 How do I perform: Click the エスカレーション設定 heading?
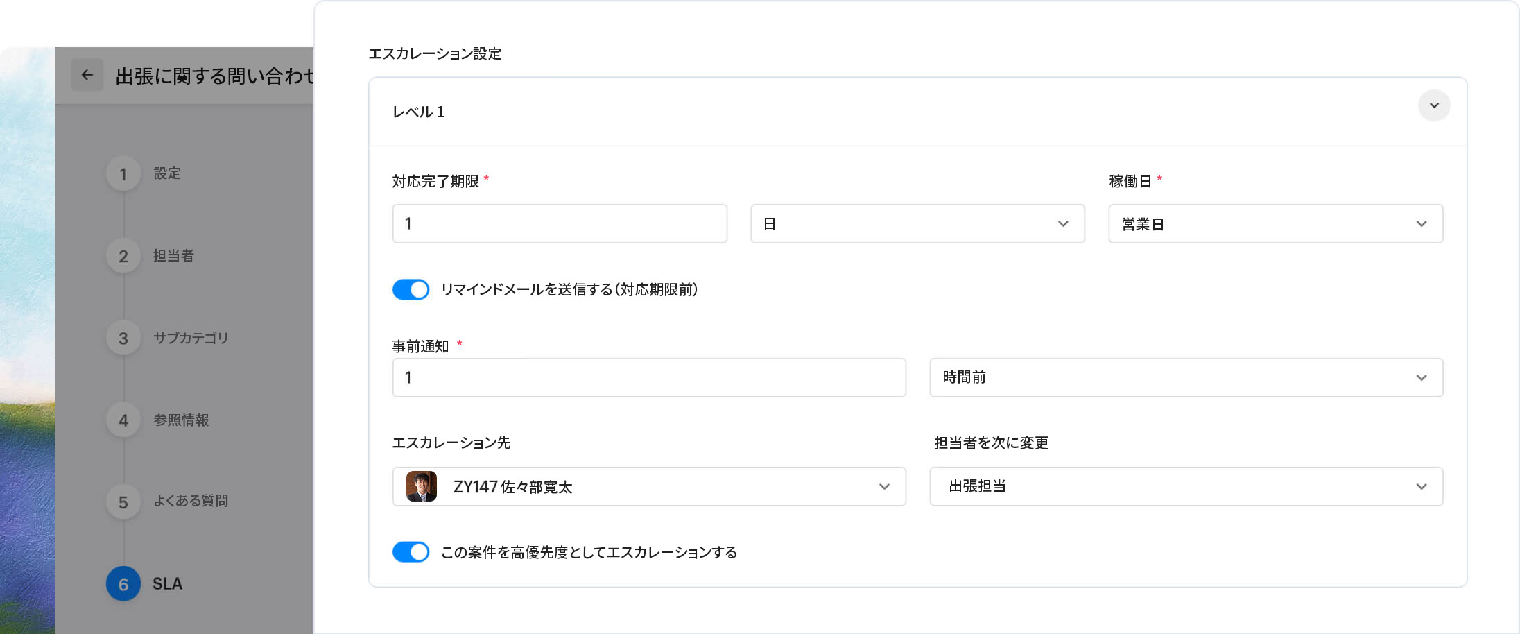(435, 53)
